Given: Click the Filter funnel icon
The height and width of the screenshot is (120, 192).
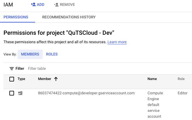Looking at the screenshot, I should [12, 69].
